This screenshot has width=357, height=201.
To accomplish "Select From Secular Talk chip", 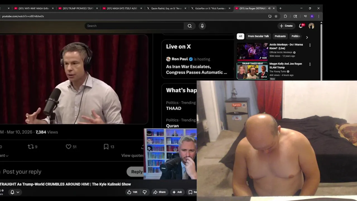I will (x=258, y=36).
